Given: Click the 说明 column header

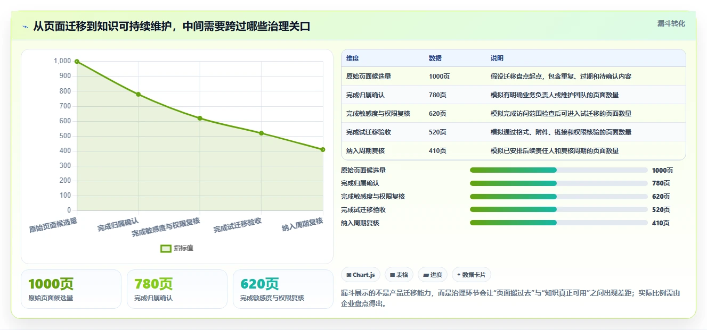Looking at the screenshot, I should click(497, 58).
